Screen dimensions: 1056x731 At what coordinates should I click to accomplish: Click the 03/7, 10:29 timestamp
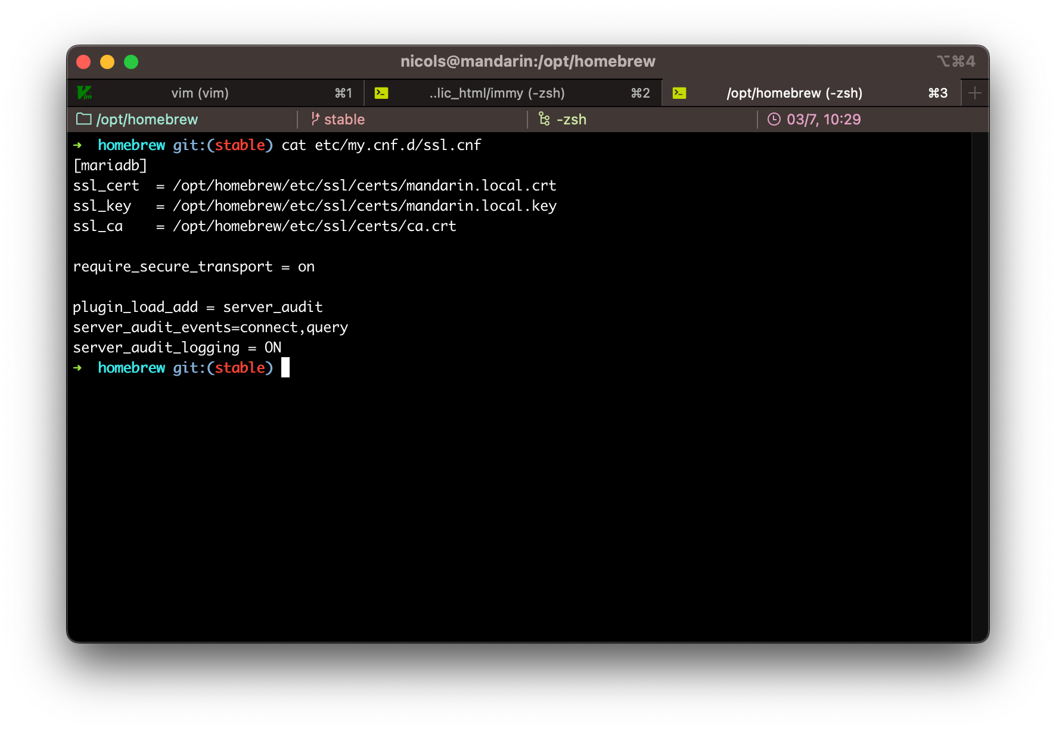[x=824, y=120]
